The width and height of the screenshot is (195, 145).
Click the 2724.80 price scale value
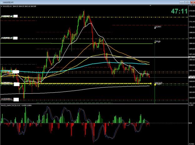(192, 11)
